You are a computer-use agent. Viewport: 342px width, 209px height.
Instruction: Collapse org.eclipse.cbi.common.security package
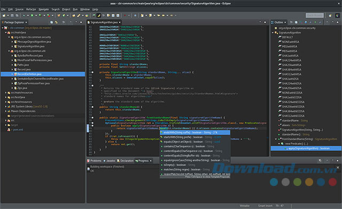[x=9, y=37]
